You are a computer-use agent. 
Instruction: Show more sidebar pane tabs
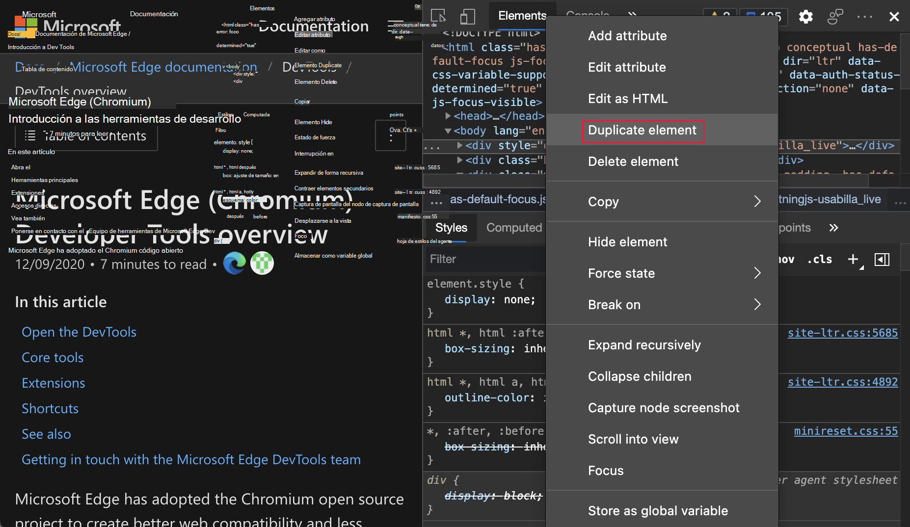click(833, 228)
